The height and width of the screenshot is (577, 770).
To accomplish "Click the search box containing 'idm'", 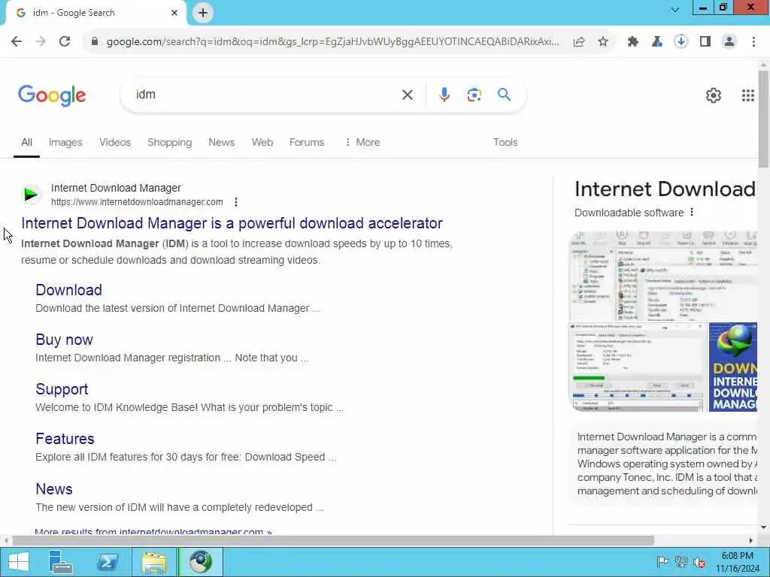I will 265,95.
